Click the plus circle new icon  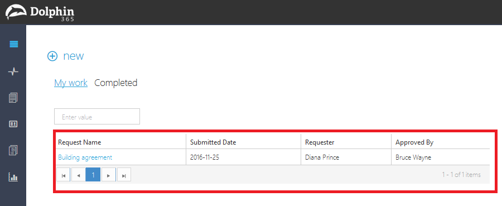[52, 56]
